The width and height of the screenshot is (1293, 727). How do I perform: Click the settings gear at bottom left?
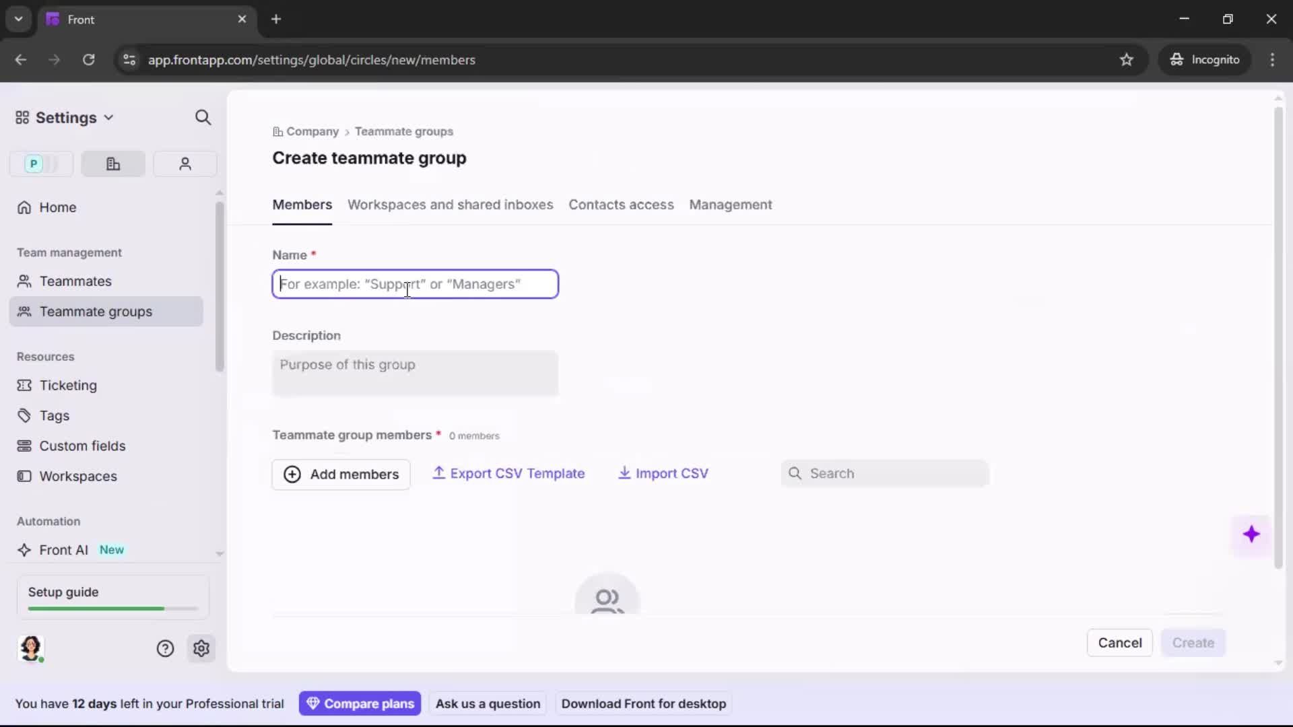click(201, 648)
